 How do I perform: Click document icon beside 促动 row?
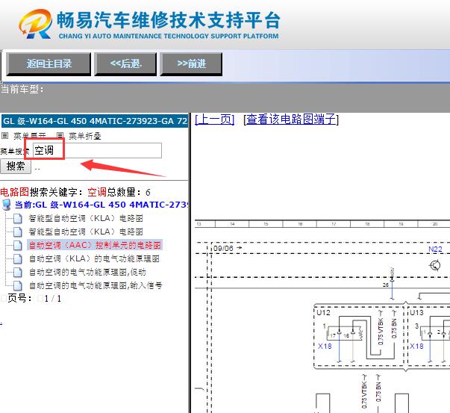(x=17, y=272)
